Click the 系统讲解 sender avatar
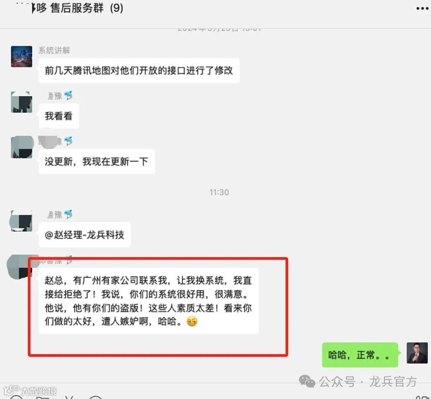This screenshot has width=431, height=399. pyautogui.click(x=21, y=57)
